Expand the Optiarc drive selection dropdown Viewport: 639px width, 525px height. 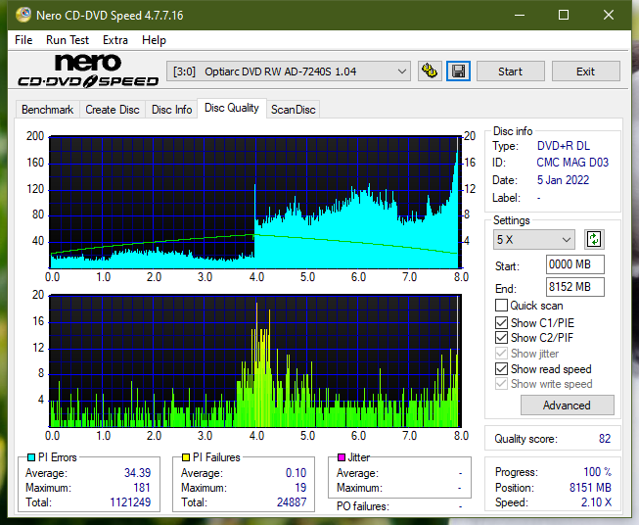pos(289,72)
